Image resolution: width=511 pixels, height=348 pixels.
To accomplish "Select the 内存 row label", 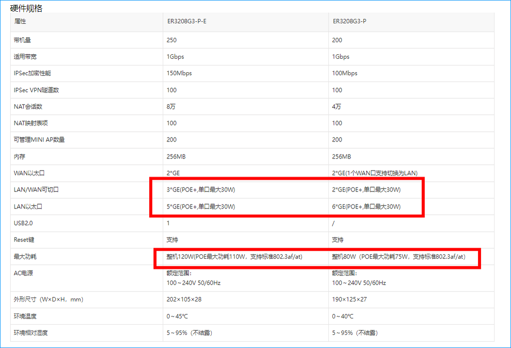I will 19,157.
